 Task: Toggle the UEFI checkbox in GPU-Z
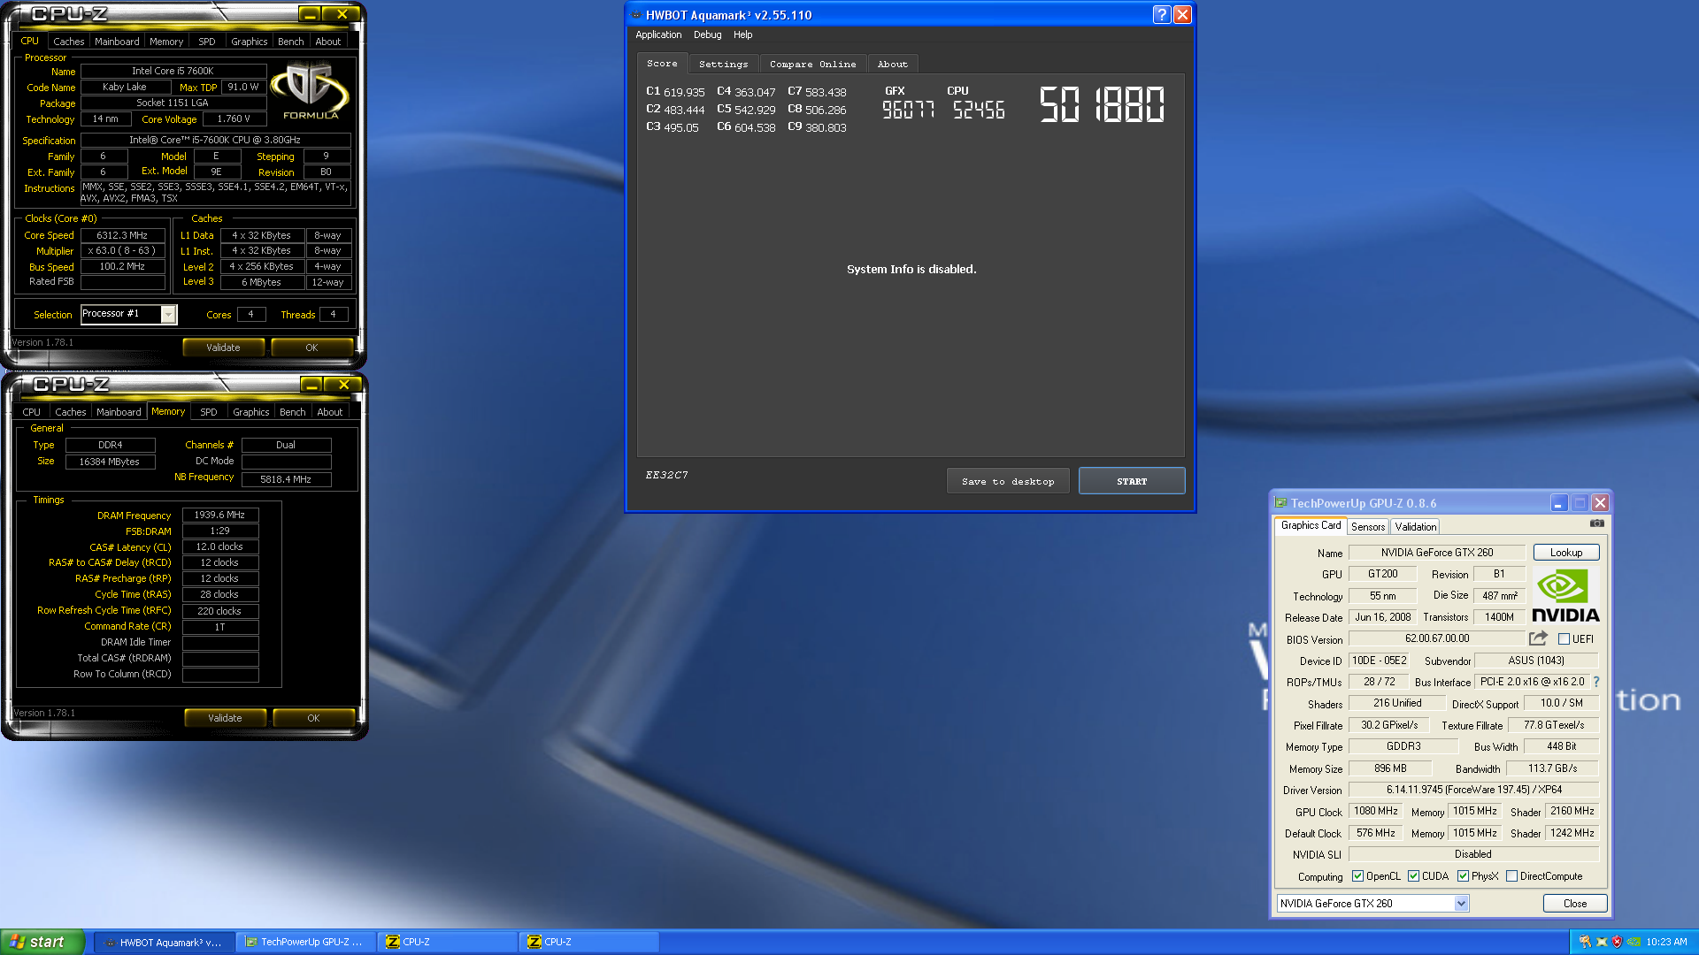(1564, 639)
